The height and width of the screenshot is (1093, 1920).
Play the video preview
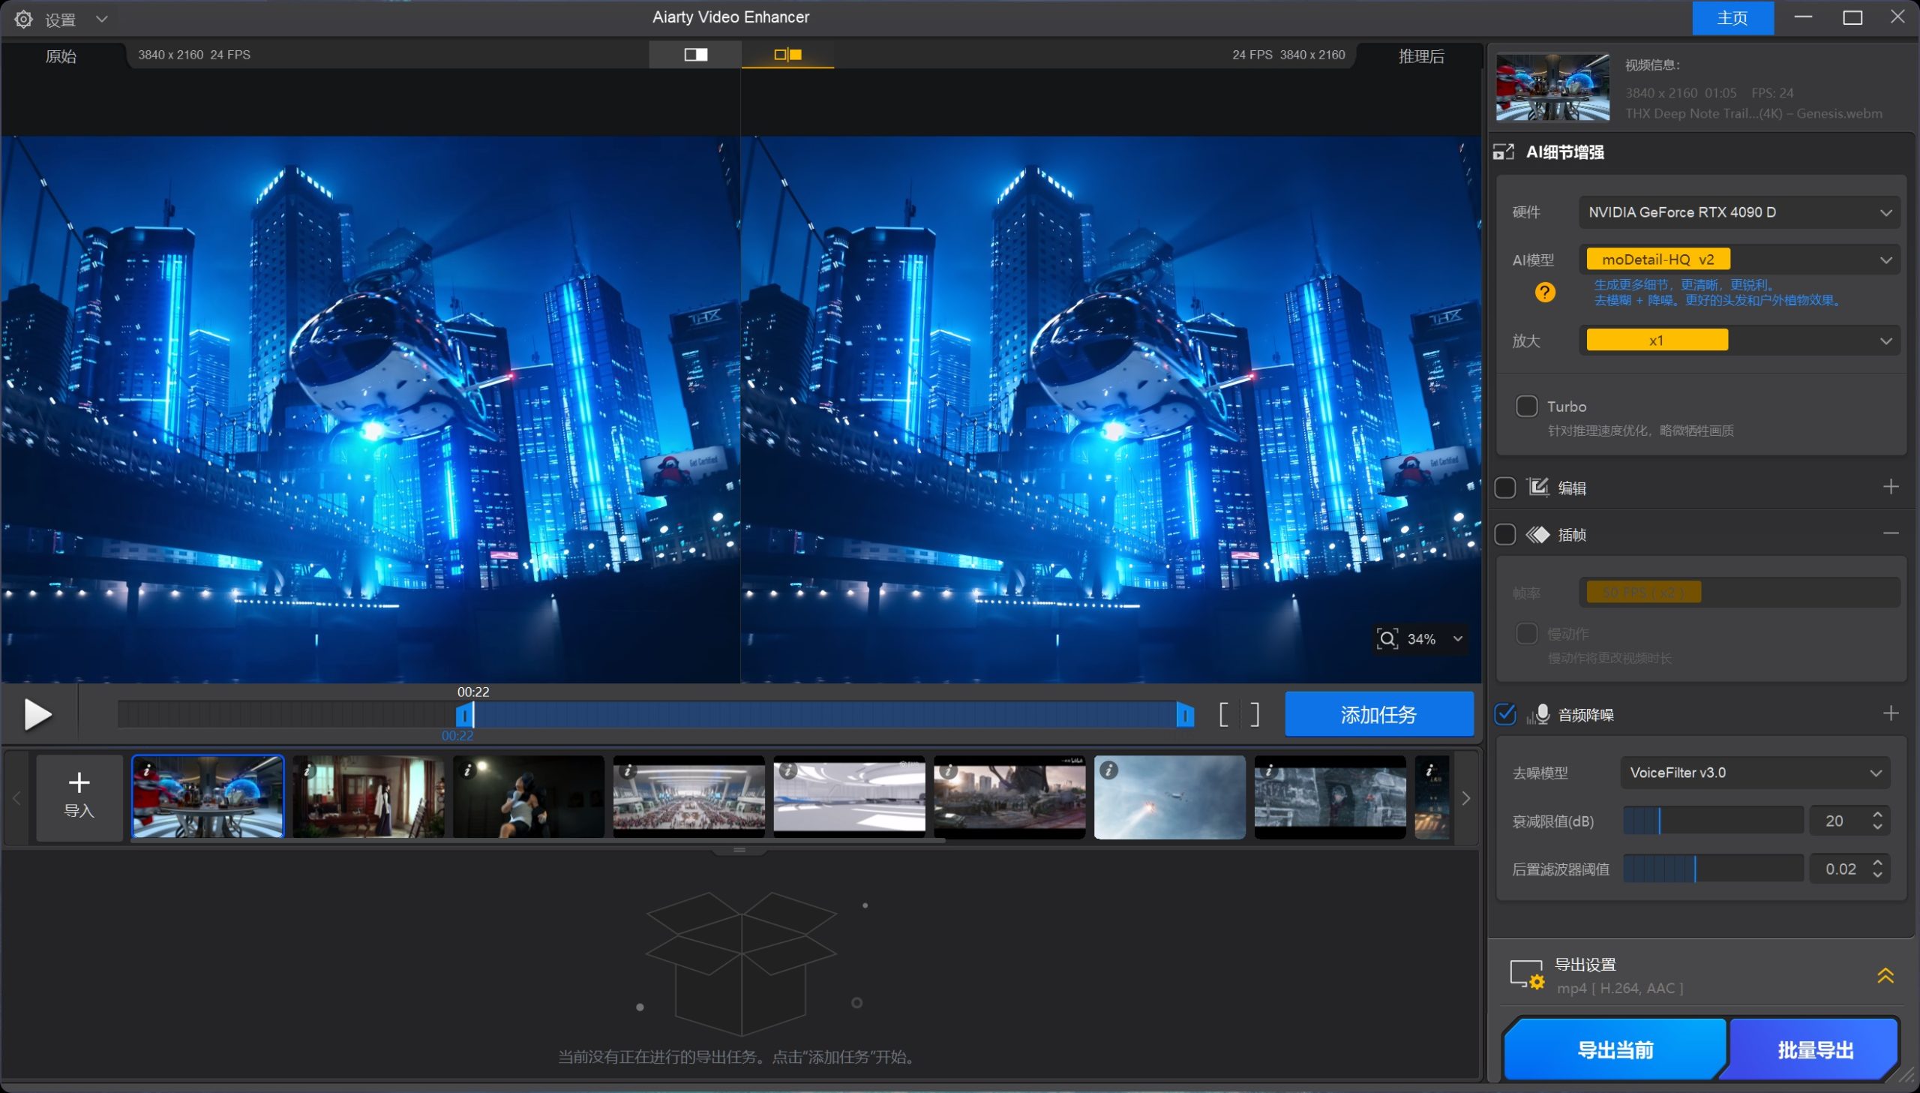pos(37,714)
